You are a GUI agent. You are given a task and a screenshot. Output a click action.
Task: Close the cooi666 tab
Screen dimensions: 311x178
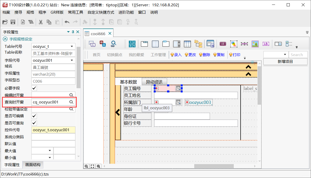tap(110, 34)
